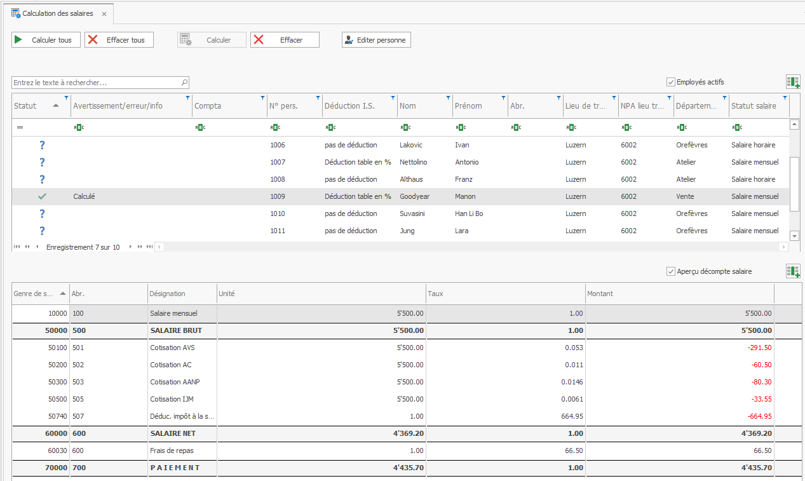Click filter icon on the Nom column header

449,98
